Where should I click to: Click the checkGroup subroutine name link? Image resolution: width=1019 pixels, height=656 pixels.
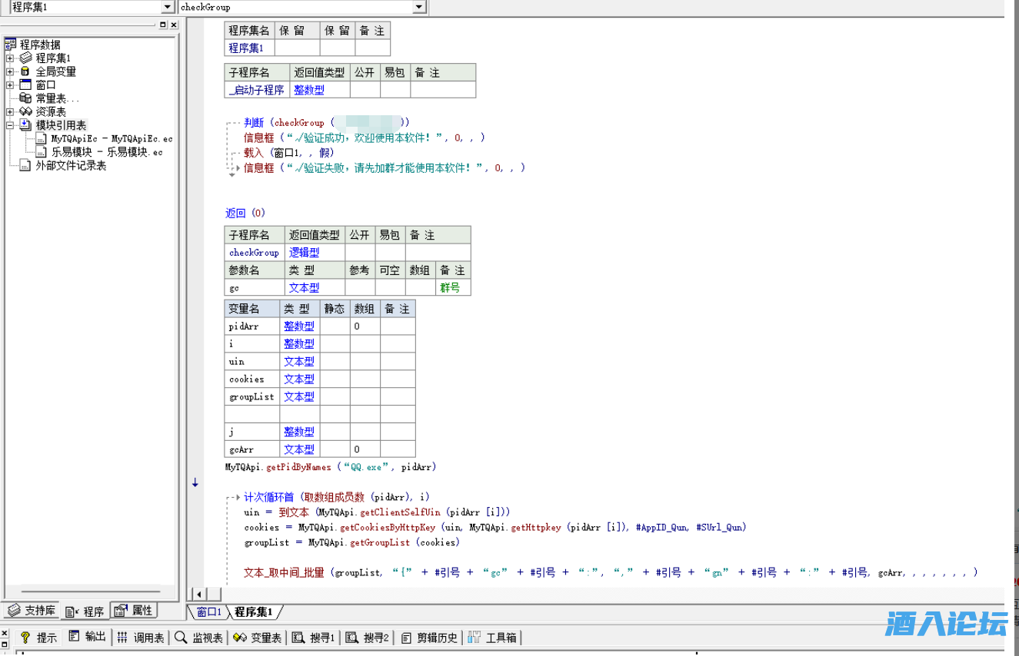254,252
